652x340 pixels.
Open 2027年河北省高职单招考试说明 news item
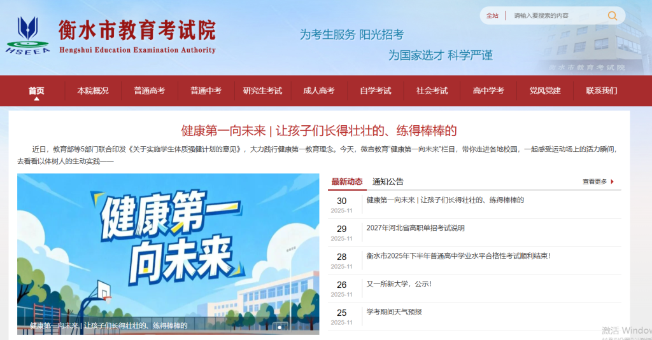[415, 228]
